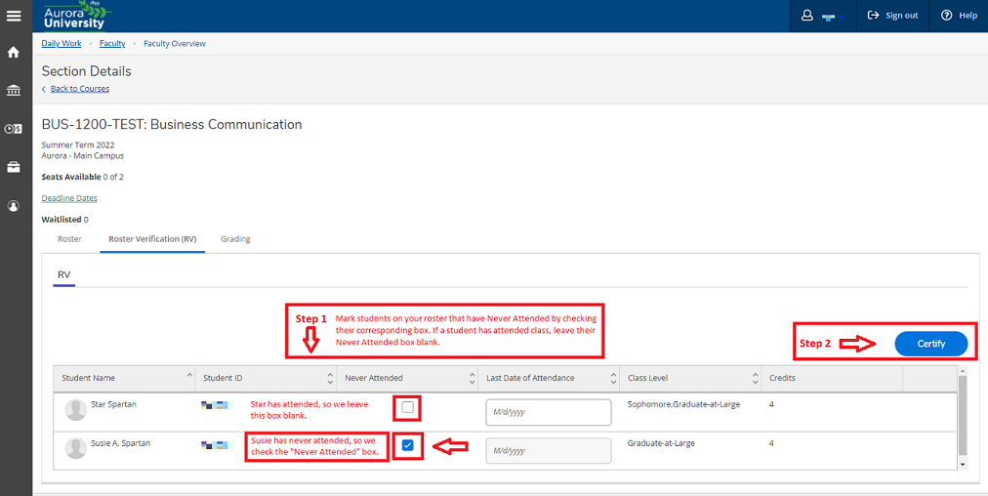Open the hamburger navigation menu
The height and width of the screenshot is (496, 988).
14,15
